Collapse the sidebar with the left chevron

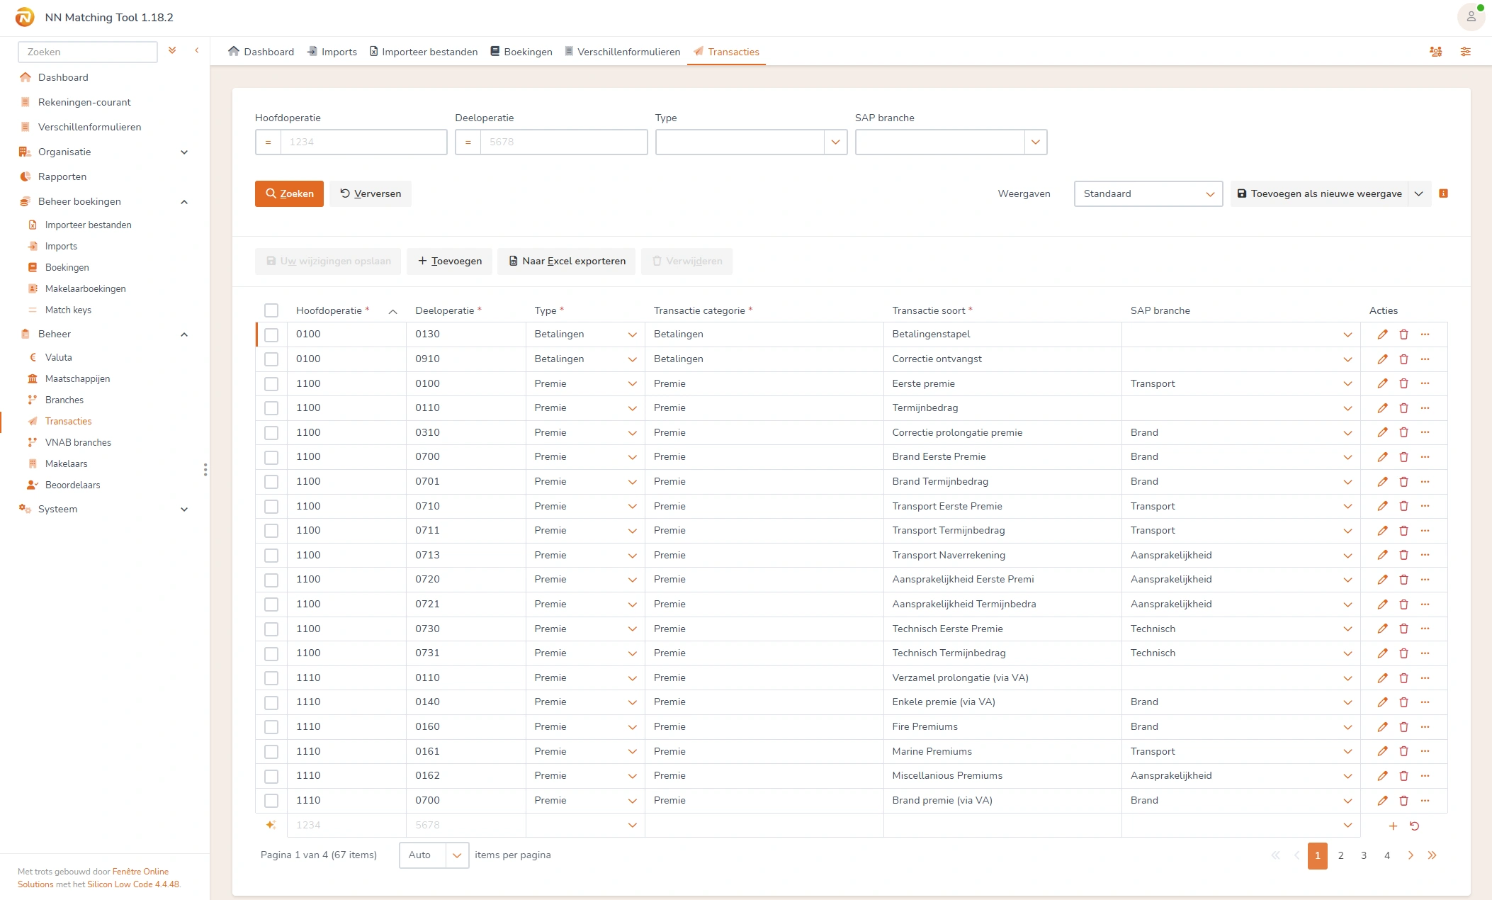click(x=197, y=50)
